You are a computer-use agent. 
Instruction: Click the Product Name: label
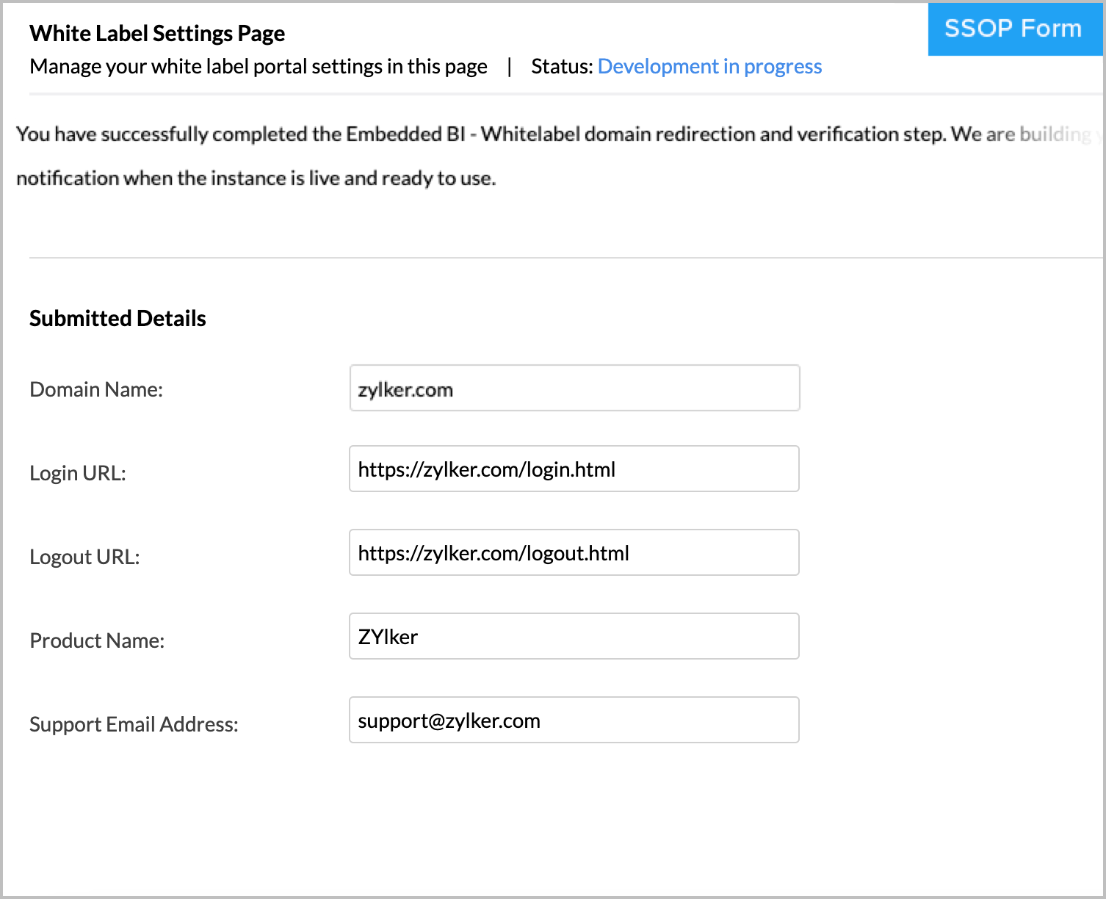click(97, 640)
